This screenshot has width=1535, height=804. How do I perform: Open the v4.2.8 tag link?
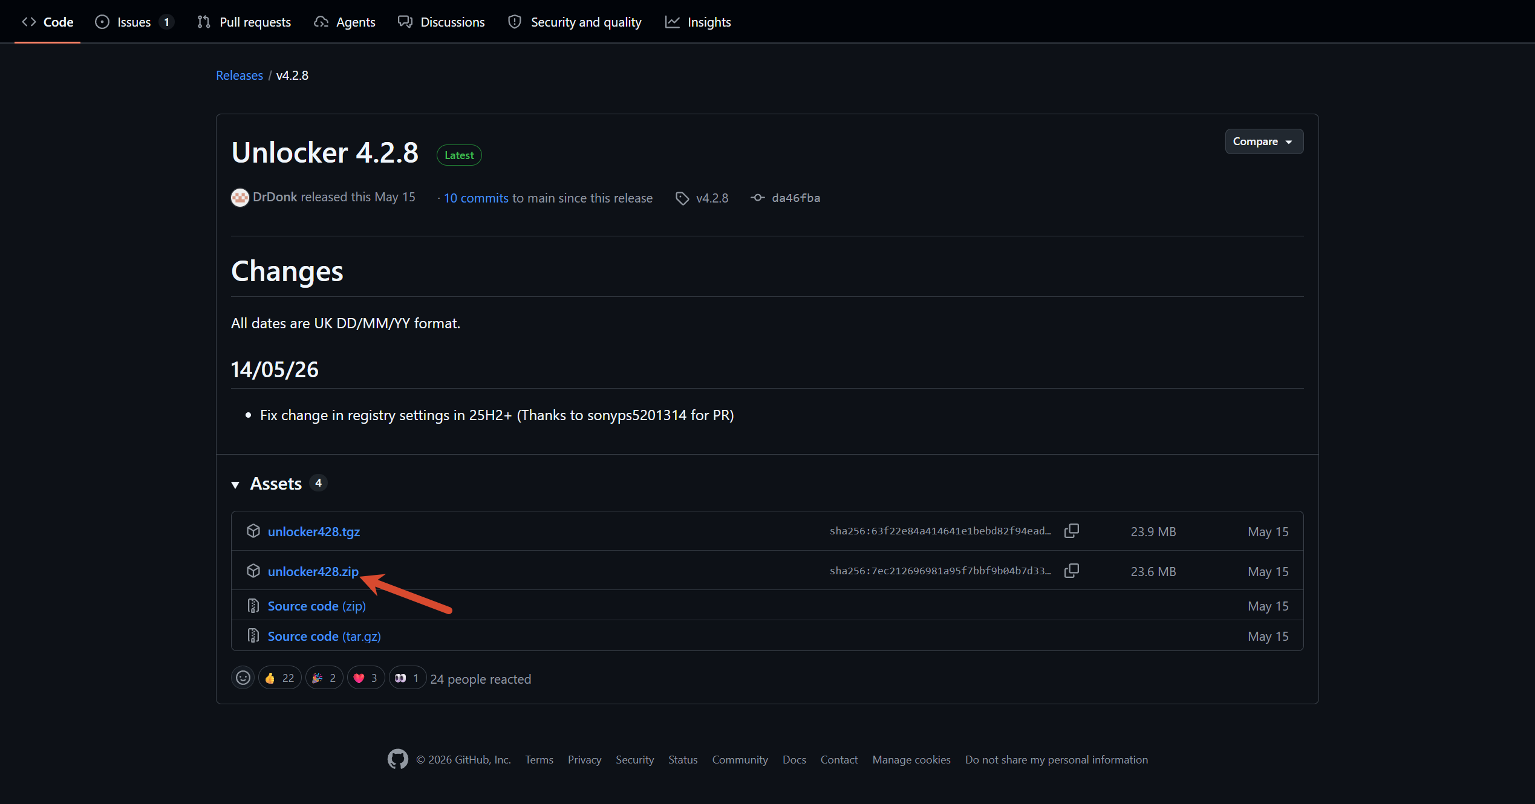pos(712,198)
